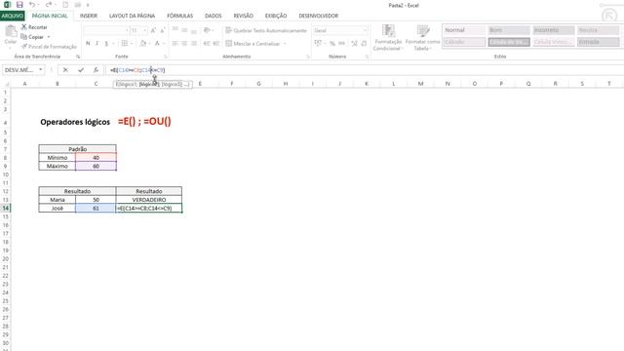Viewport: 624px width, 351px height.
Task: Toggle bold (N) formatting
Action: click(88, 43)
